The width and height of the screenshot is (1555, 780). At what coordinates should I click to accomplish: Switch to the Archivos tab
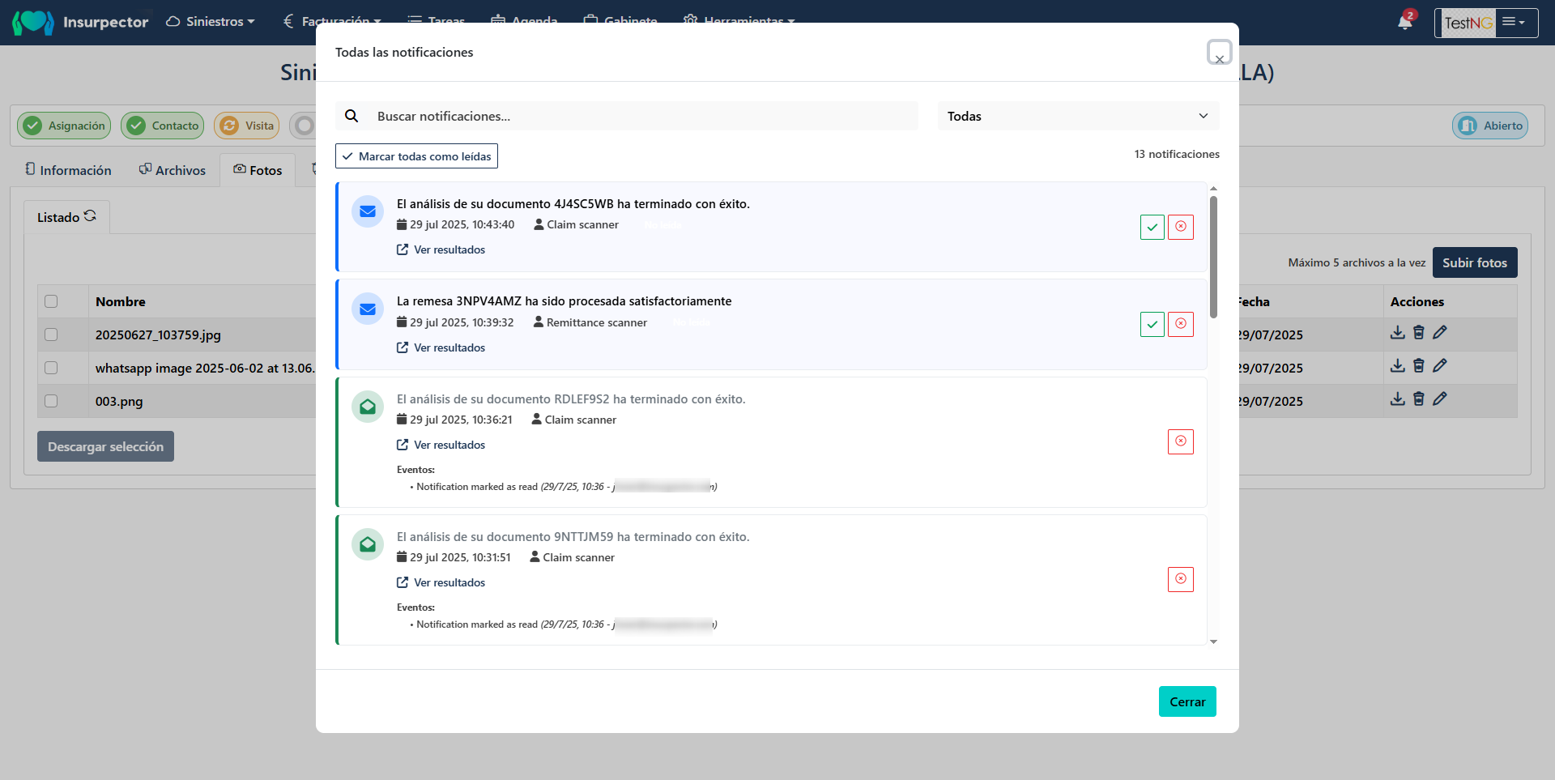tap(171, 169)
